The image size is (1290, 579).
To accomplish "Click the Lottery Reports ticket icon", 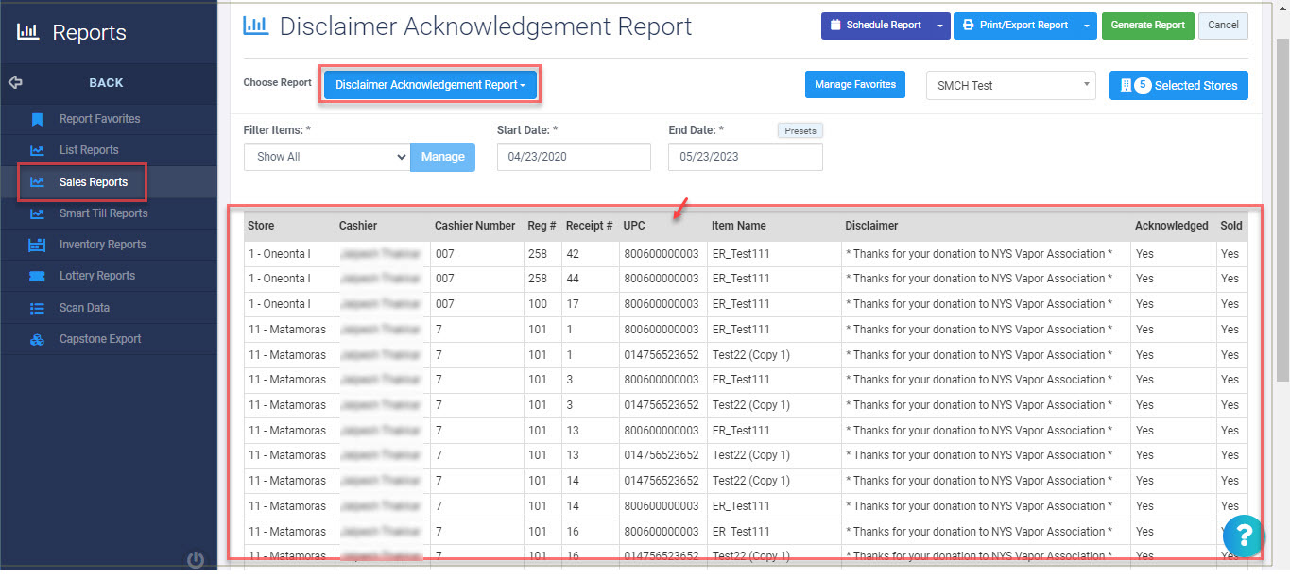I will coord(37,276).
